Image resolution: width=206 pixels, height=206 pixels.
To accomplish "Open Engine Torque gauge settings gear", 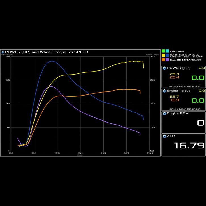I will pyautogui.click(x=164, y=91).
